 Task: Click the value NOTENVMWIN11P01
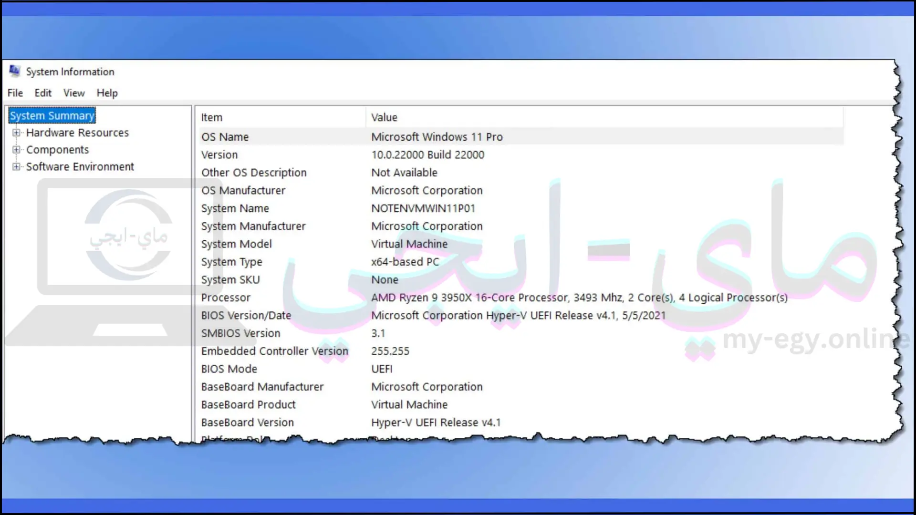pos(423,208)
